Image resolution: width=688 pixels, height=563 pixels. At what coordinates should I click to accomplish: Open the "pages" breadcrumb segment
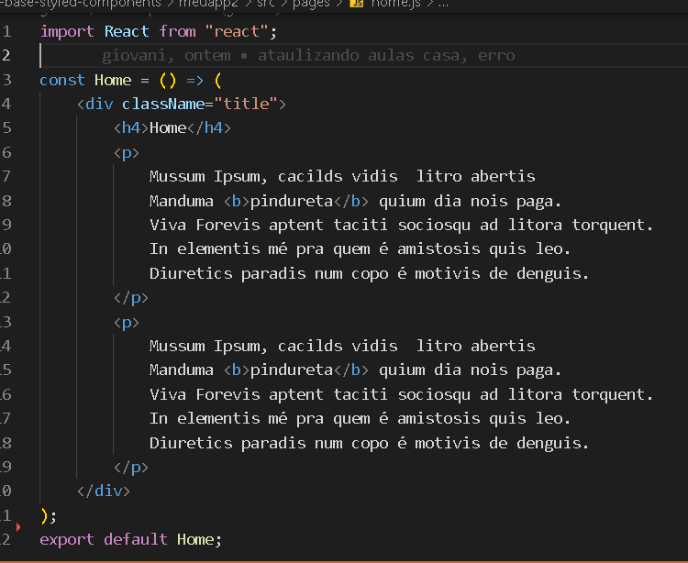pos(311,4)
